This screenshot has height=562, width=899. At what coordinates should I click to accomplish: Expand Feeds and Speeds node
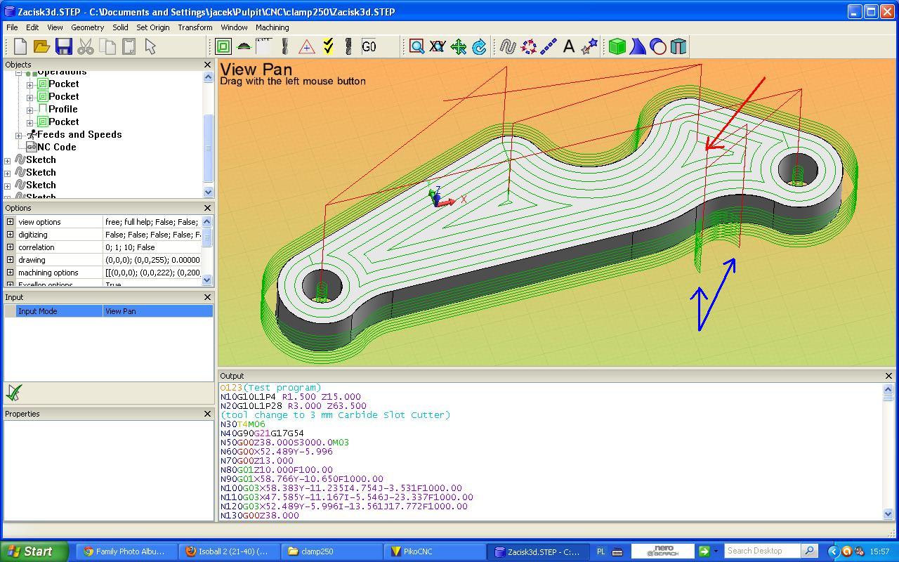(19, 135)
